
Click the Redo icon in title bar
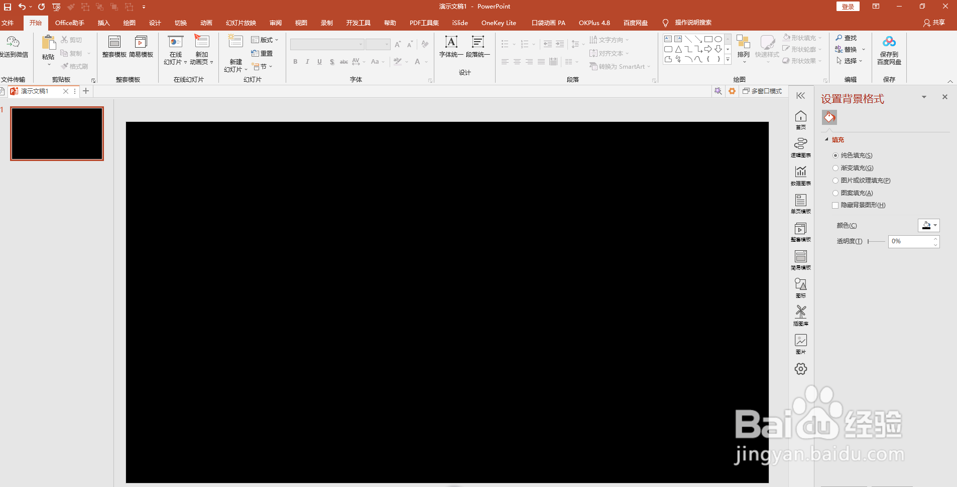42,7
